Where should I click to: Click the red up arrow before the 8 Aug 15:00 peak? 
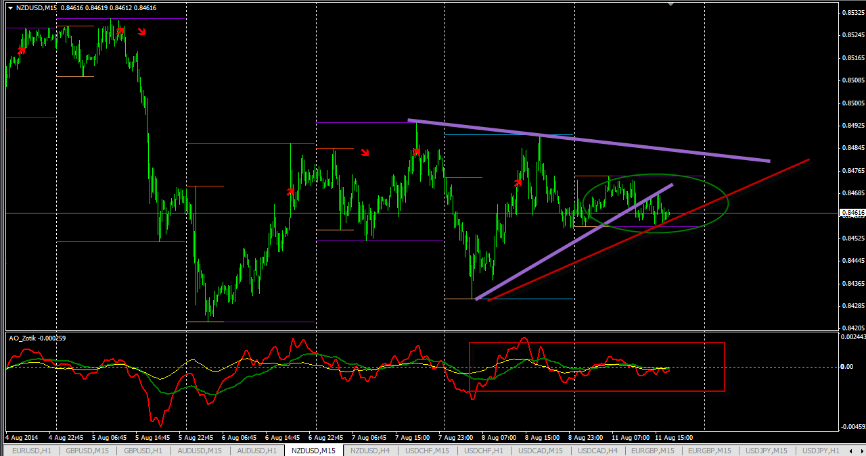518,182
